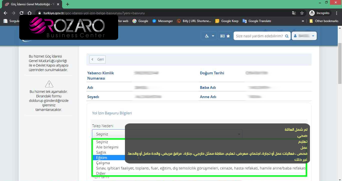Click the Geri back button
Image resolution: width=342 pixels, height=181 pixels.
pyautogui.click(x=98, y=59)
